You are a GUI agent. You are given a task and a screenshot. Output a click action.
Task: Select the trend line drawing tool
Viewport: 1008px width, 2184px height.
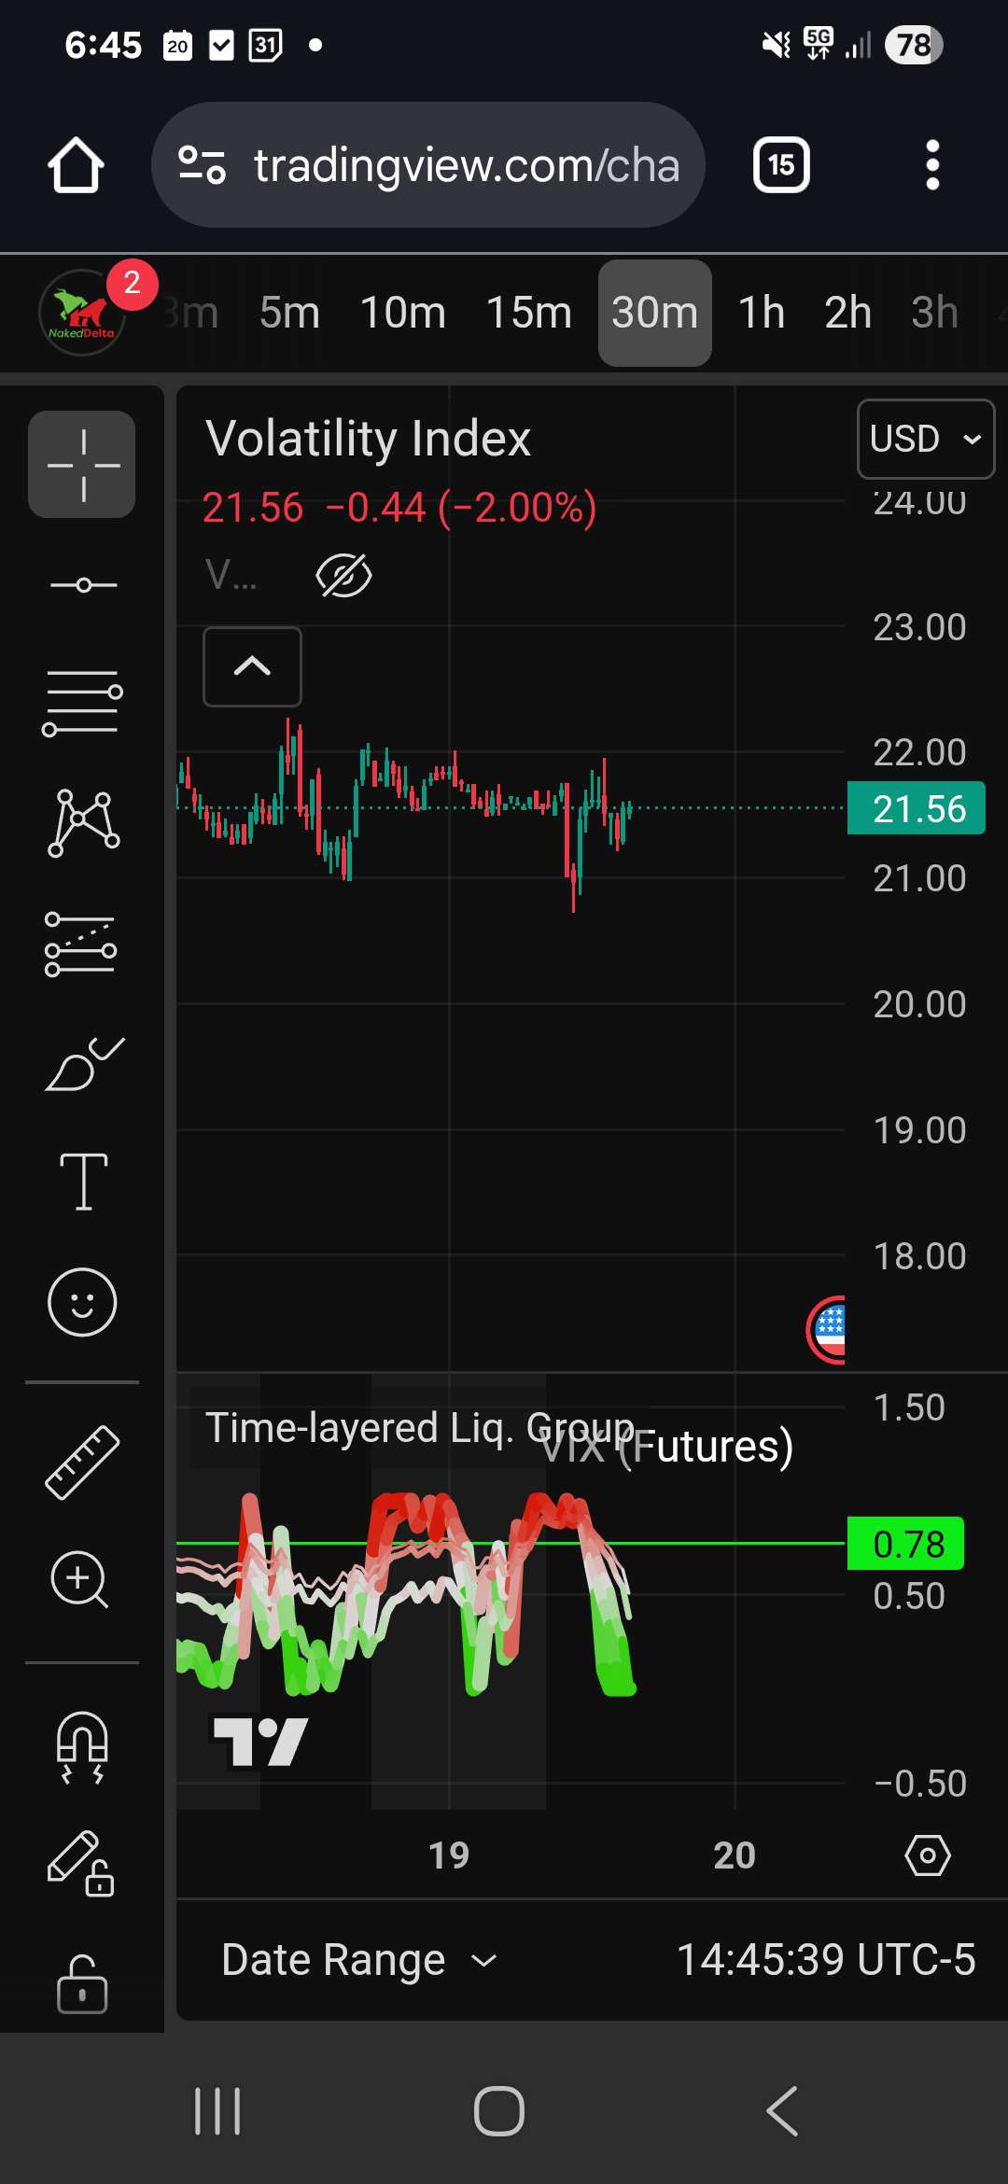82,585
